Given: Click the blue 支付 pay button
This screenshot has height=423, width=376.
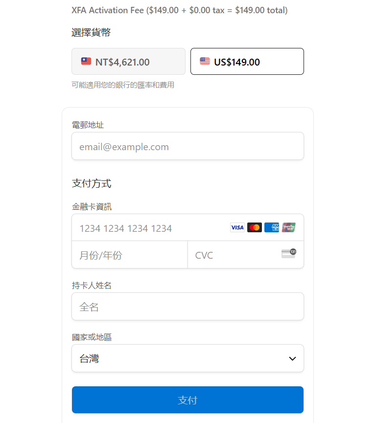Looking at the screenshot, I should pos(188,400).
